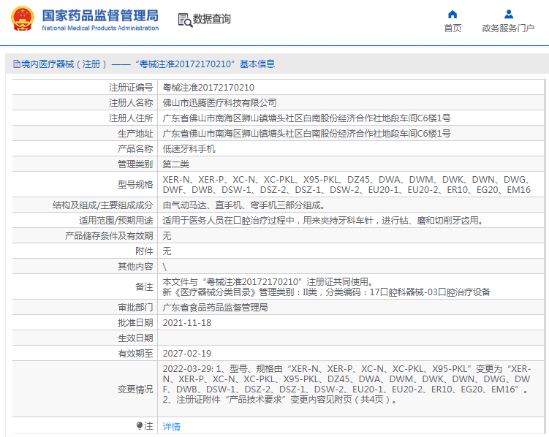This screenshot has height=437, width=549.
Task: Click the national emblem logo
Action: coord(23,19)
